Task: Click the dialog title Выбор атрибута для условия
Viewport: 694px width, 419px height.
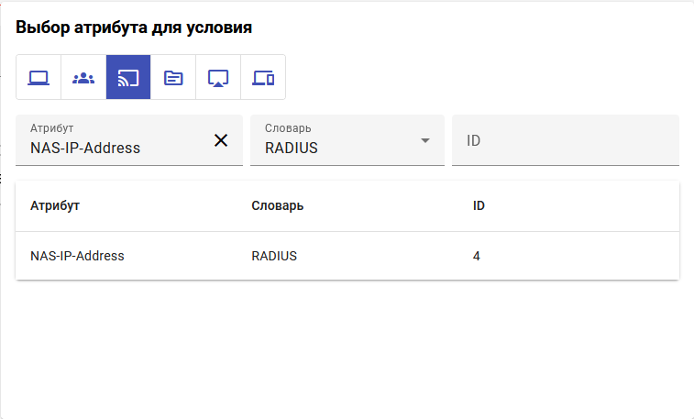Action: [x=134, y=28]
